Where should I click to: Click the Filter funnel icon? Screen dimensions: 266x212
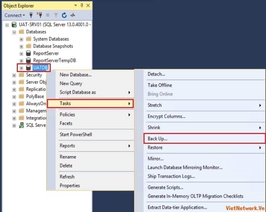click(x=56, y=15)
